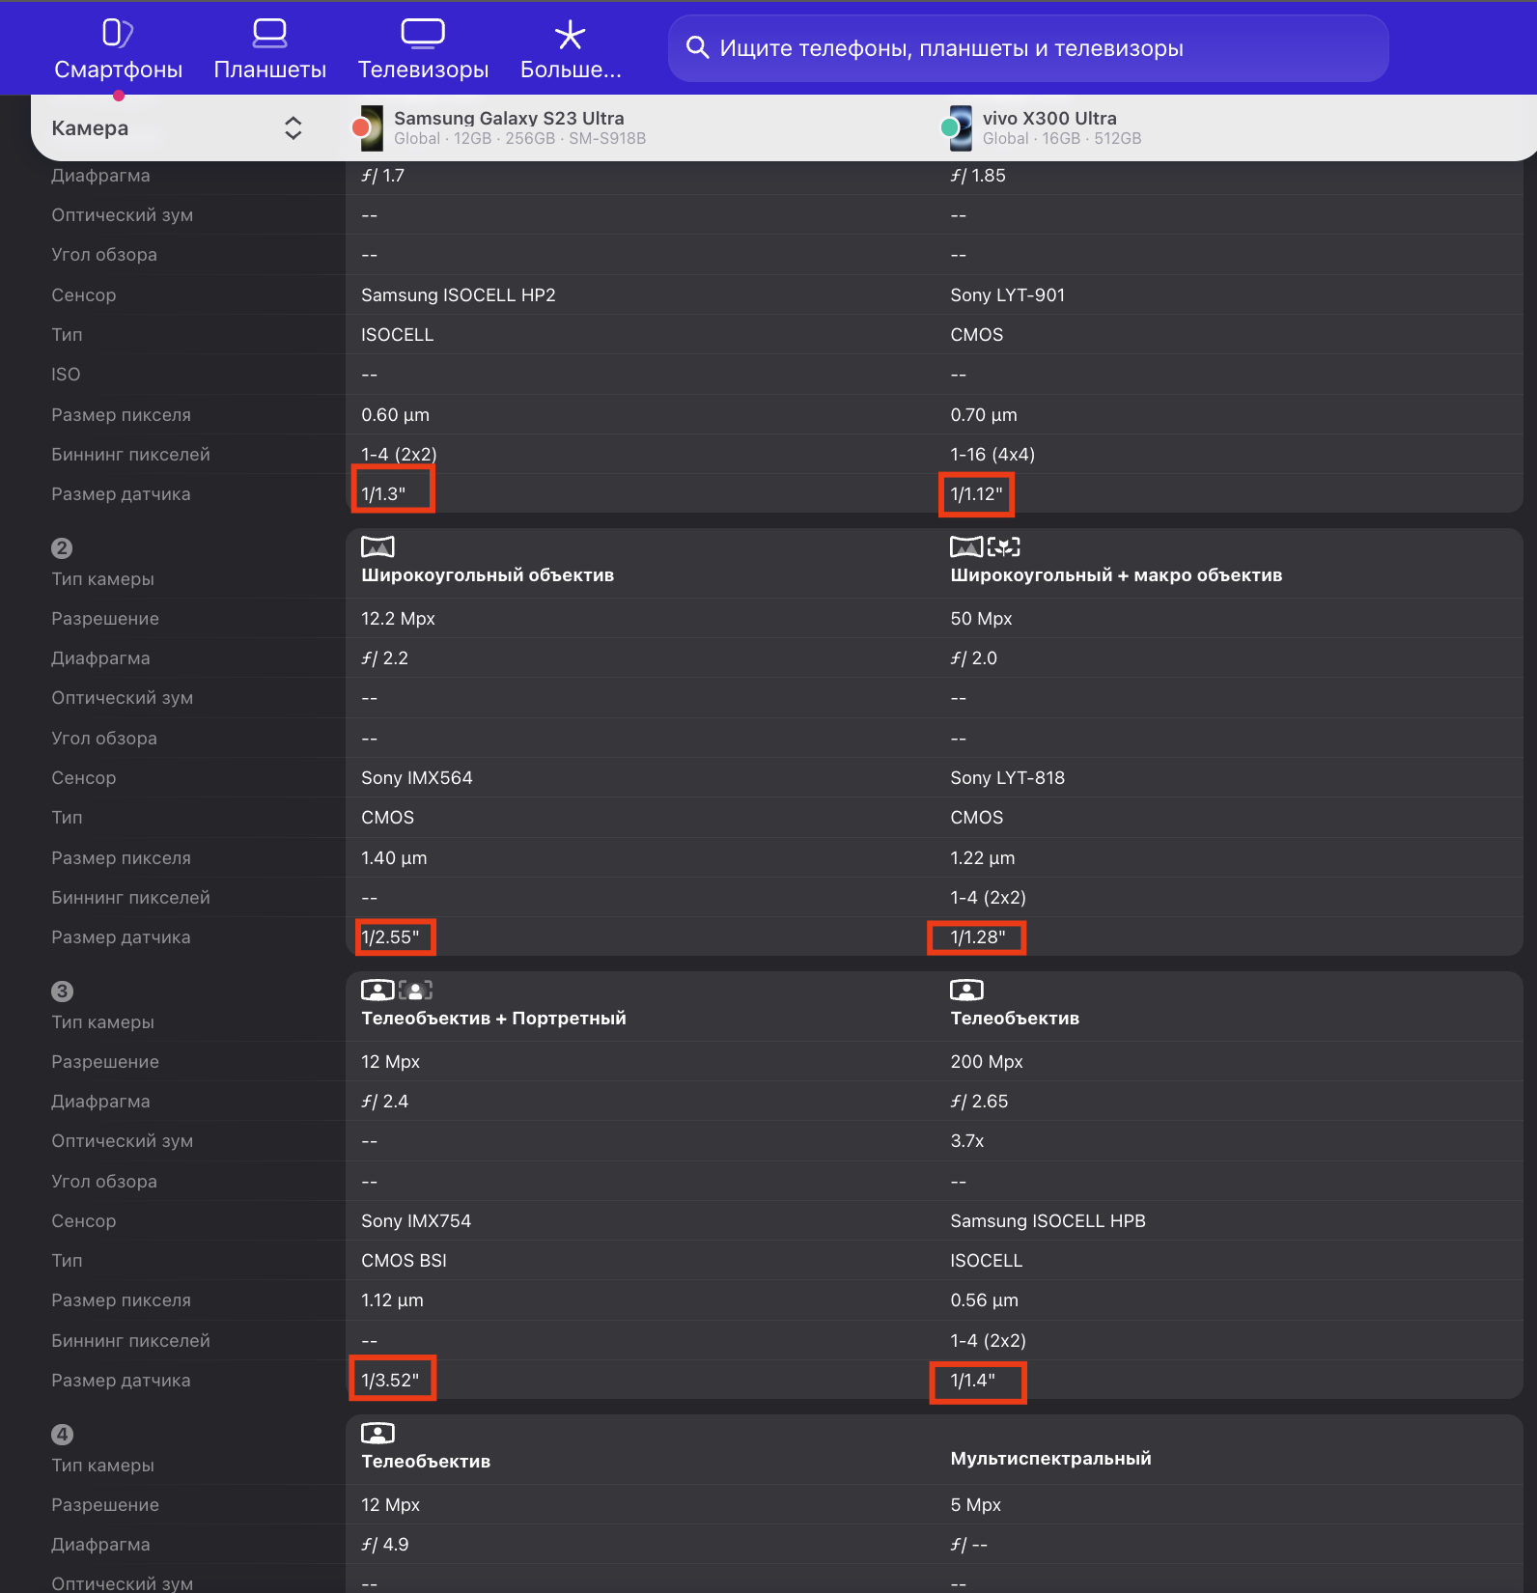Click the magnifier icon in the search bar
The image size is (1537, 1593).
(697, 47)
